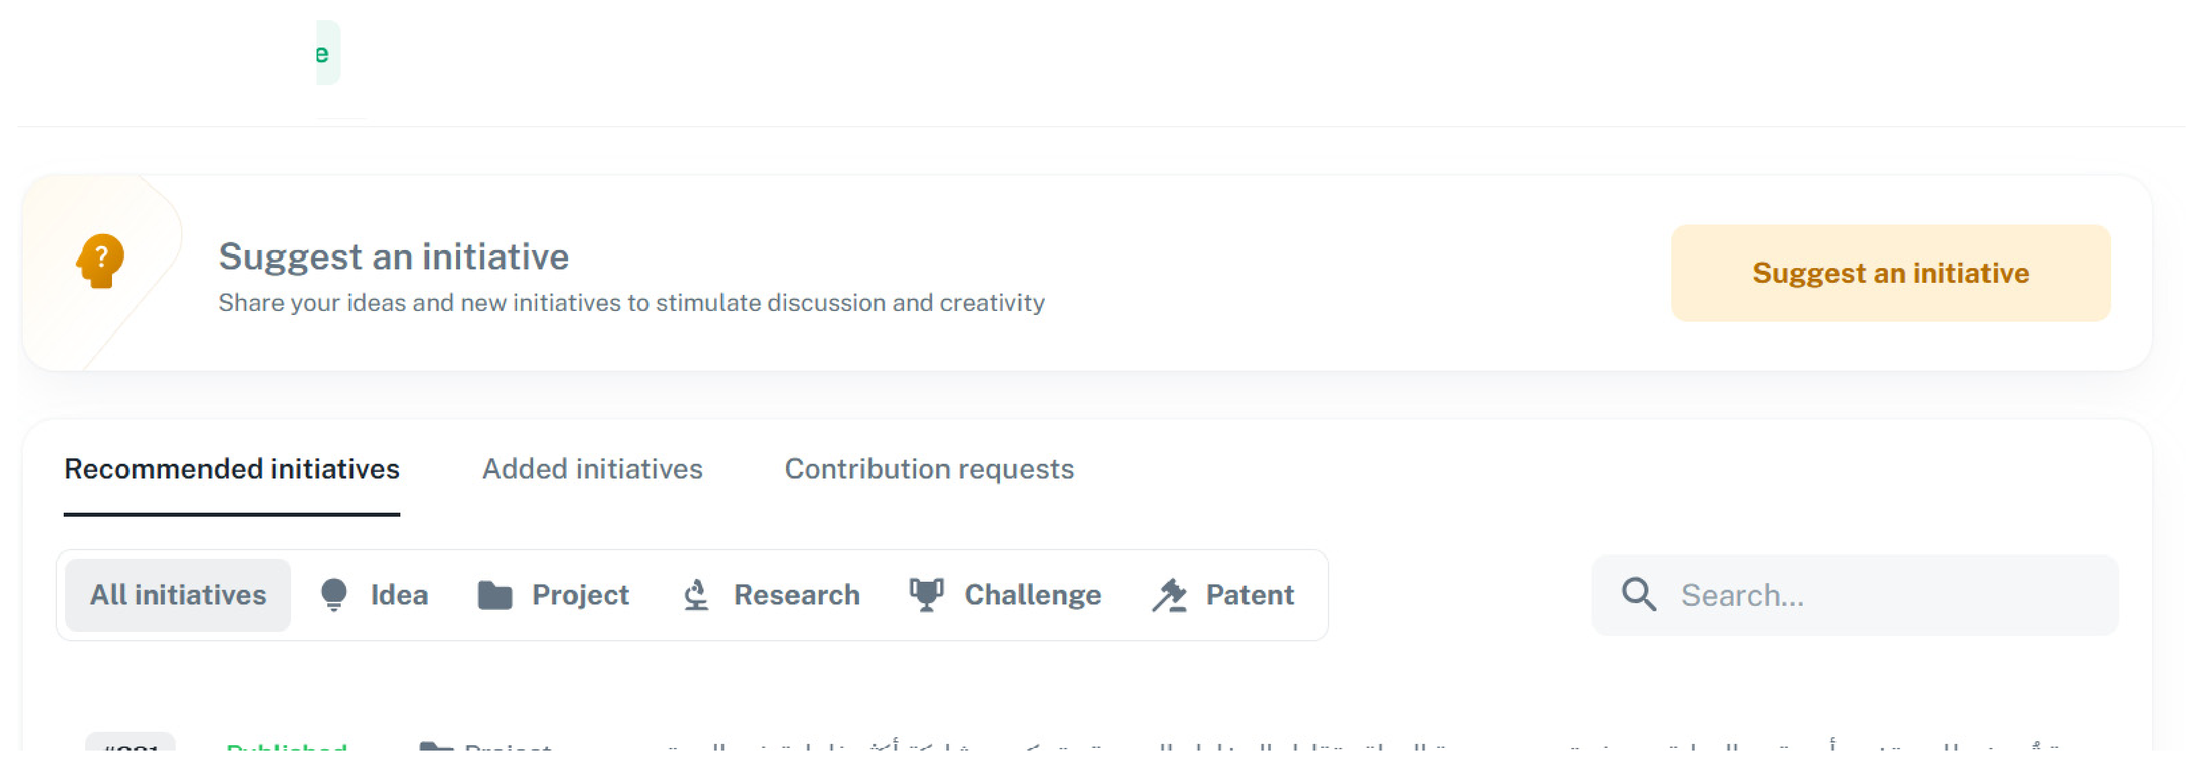Pick the trophy Challenge icon
This screenshot has width=2193, height=766.
coord(926,595)
